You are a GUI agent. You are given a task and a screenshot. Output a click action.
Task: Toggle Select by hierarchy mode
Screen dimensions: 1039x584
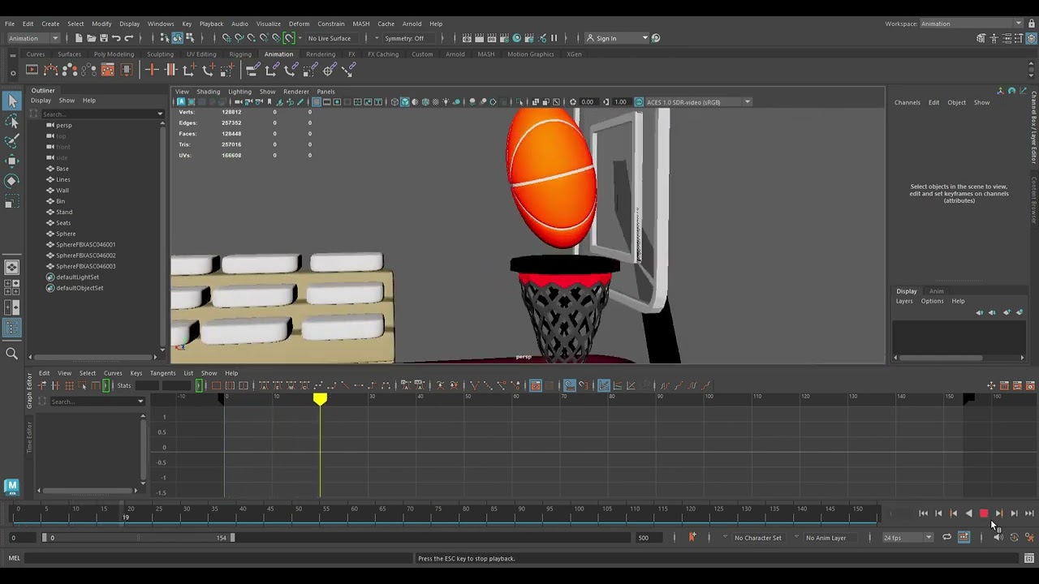(x=165, y=38)
